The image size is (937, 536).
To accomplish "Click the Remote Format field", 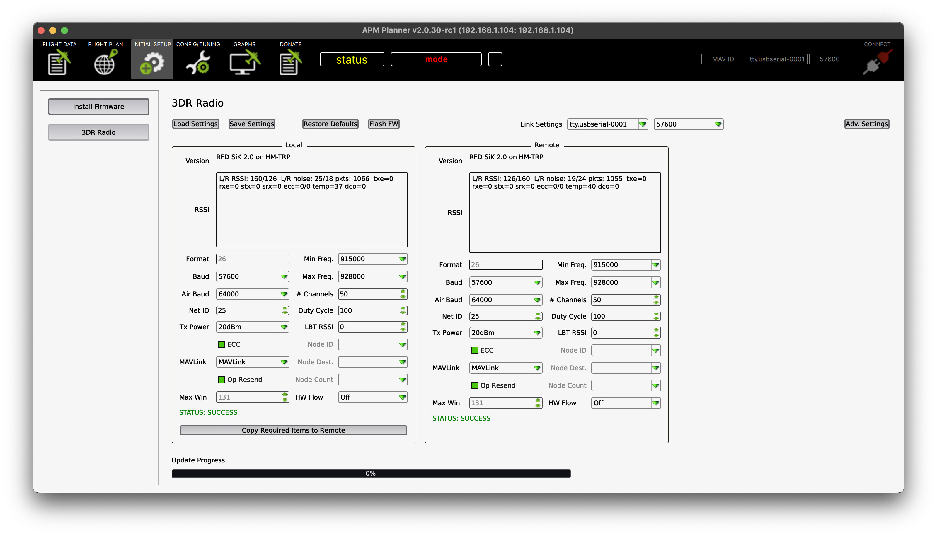I will click(506, 265).
